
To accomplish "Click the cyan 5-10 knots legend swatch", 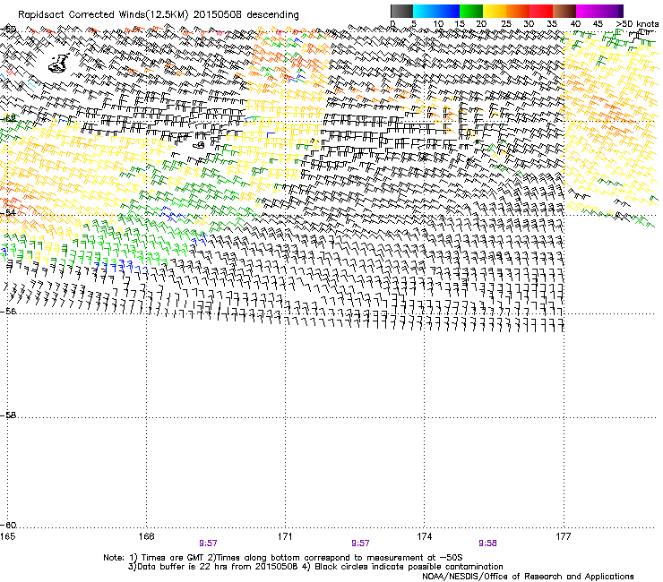I will coord(425,11).
